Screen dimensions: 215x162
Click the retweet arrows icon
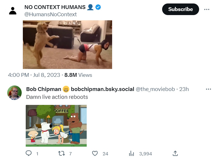(x=62, y=153)
